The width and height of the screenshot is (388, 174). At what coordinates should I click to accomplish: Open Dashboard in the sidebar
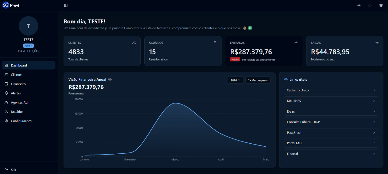pos(28,65)
